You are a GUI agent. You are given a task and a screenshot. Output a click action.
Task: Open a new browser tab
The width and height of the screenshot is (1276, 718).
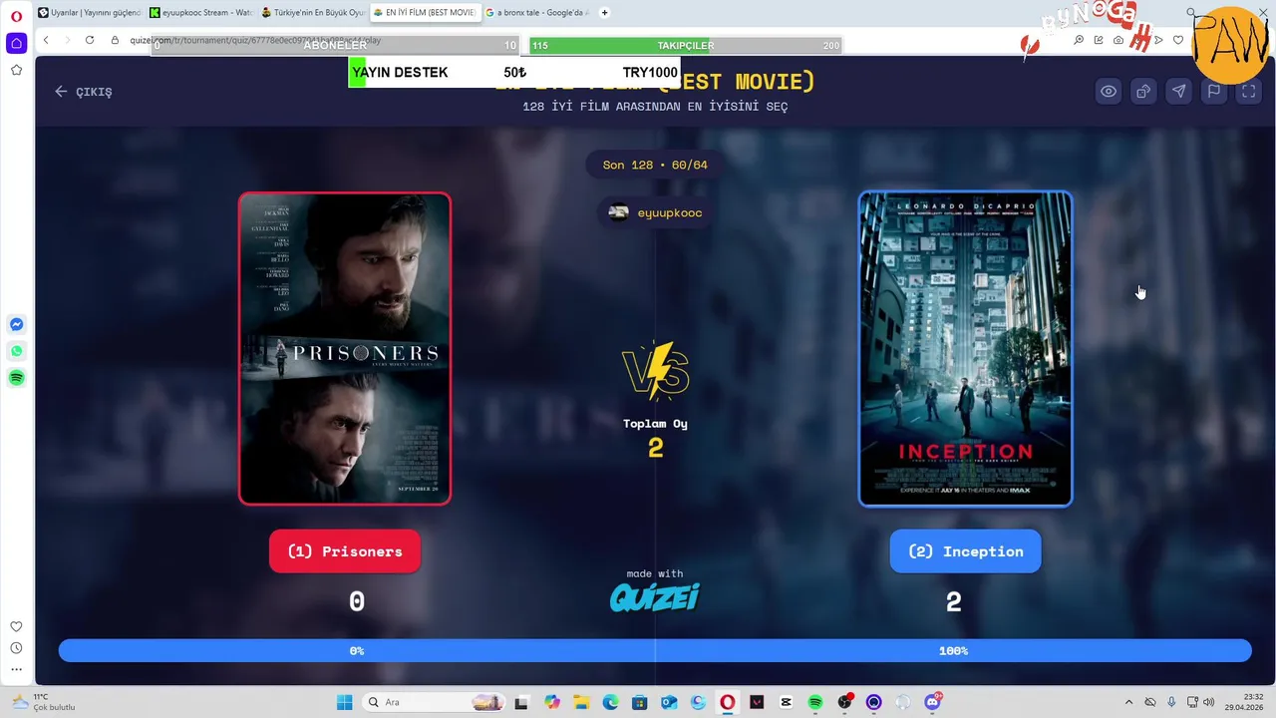tap(604, 13)
